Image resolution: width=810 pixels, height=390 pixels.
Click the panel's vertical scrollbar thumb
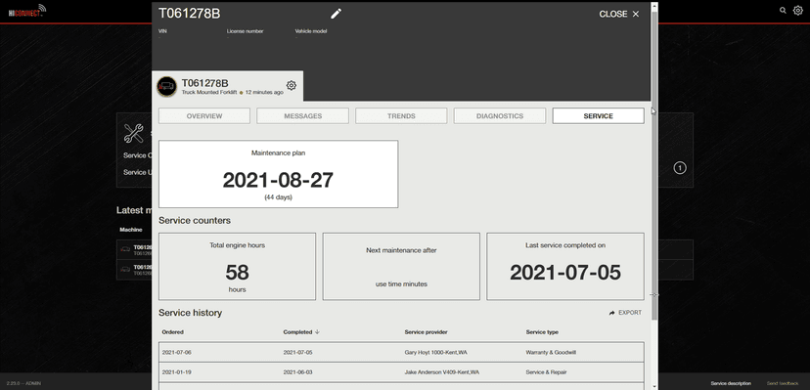[x=654, y=165]
